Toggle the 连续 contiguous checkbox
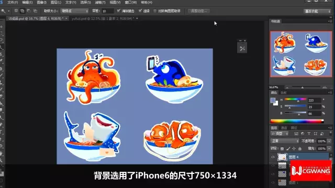Viewport: 335px width, 188px height. [140, 10]
